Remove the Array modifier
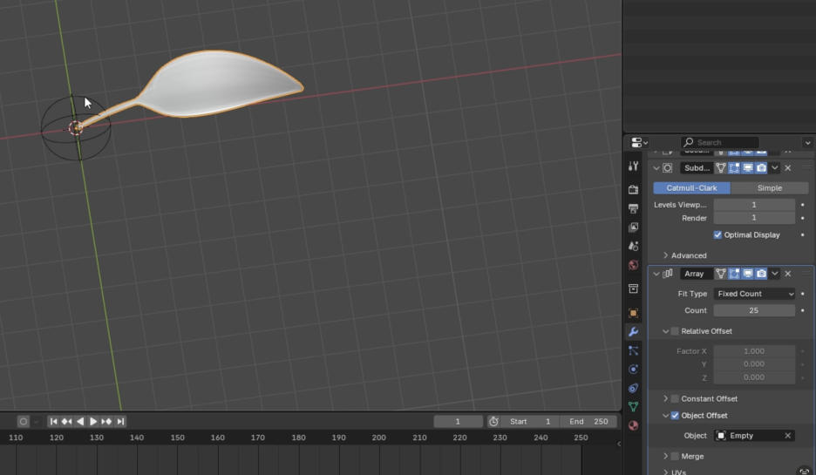The image size is (816, 475). pos(788,274)
